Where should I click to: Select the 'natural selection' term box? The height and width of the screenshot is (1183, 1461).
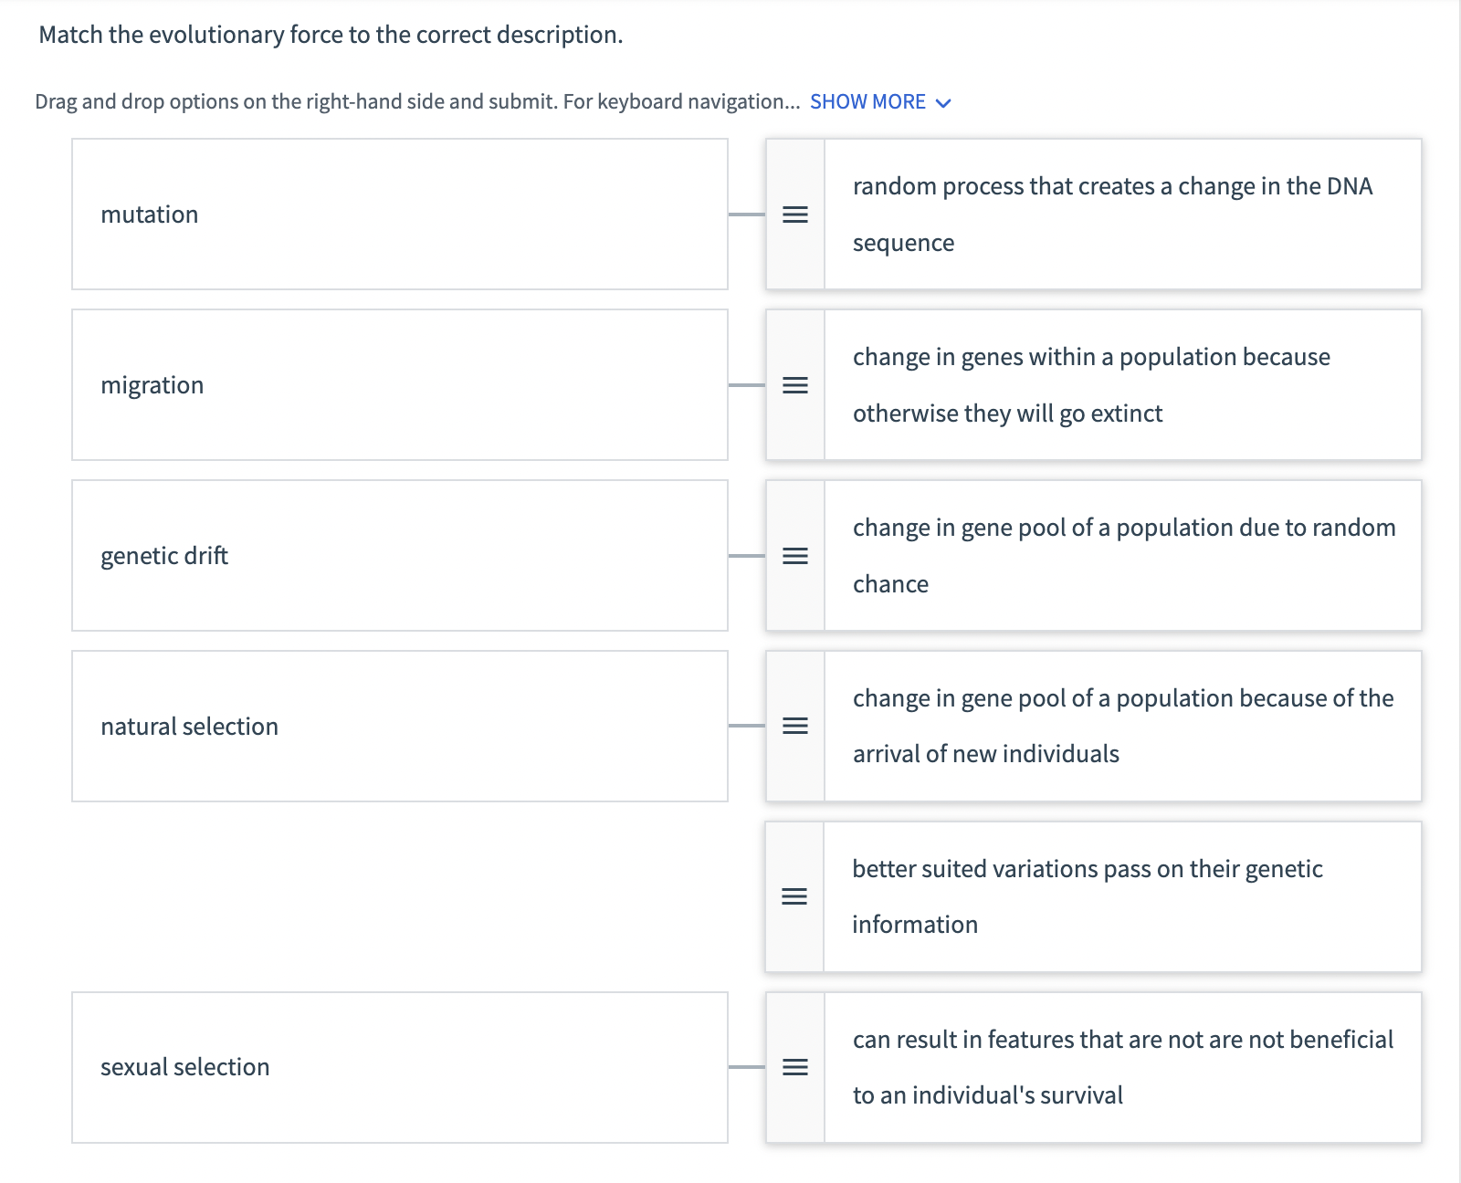pos(399,726)
